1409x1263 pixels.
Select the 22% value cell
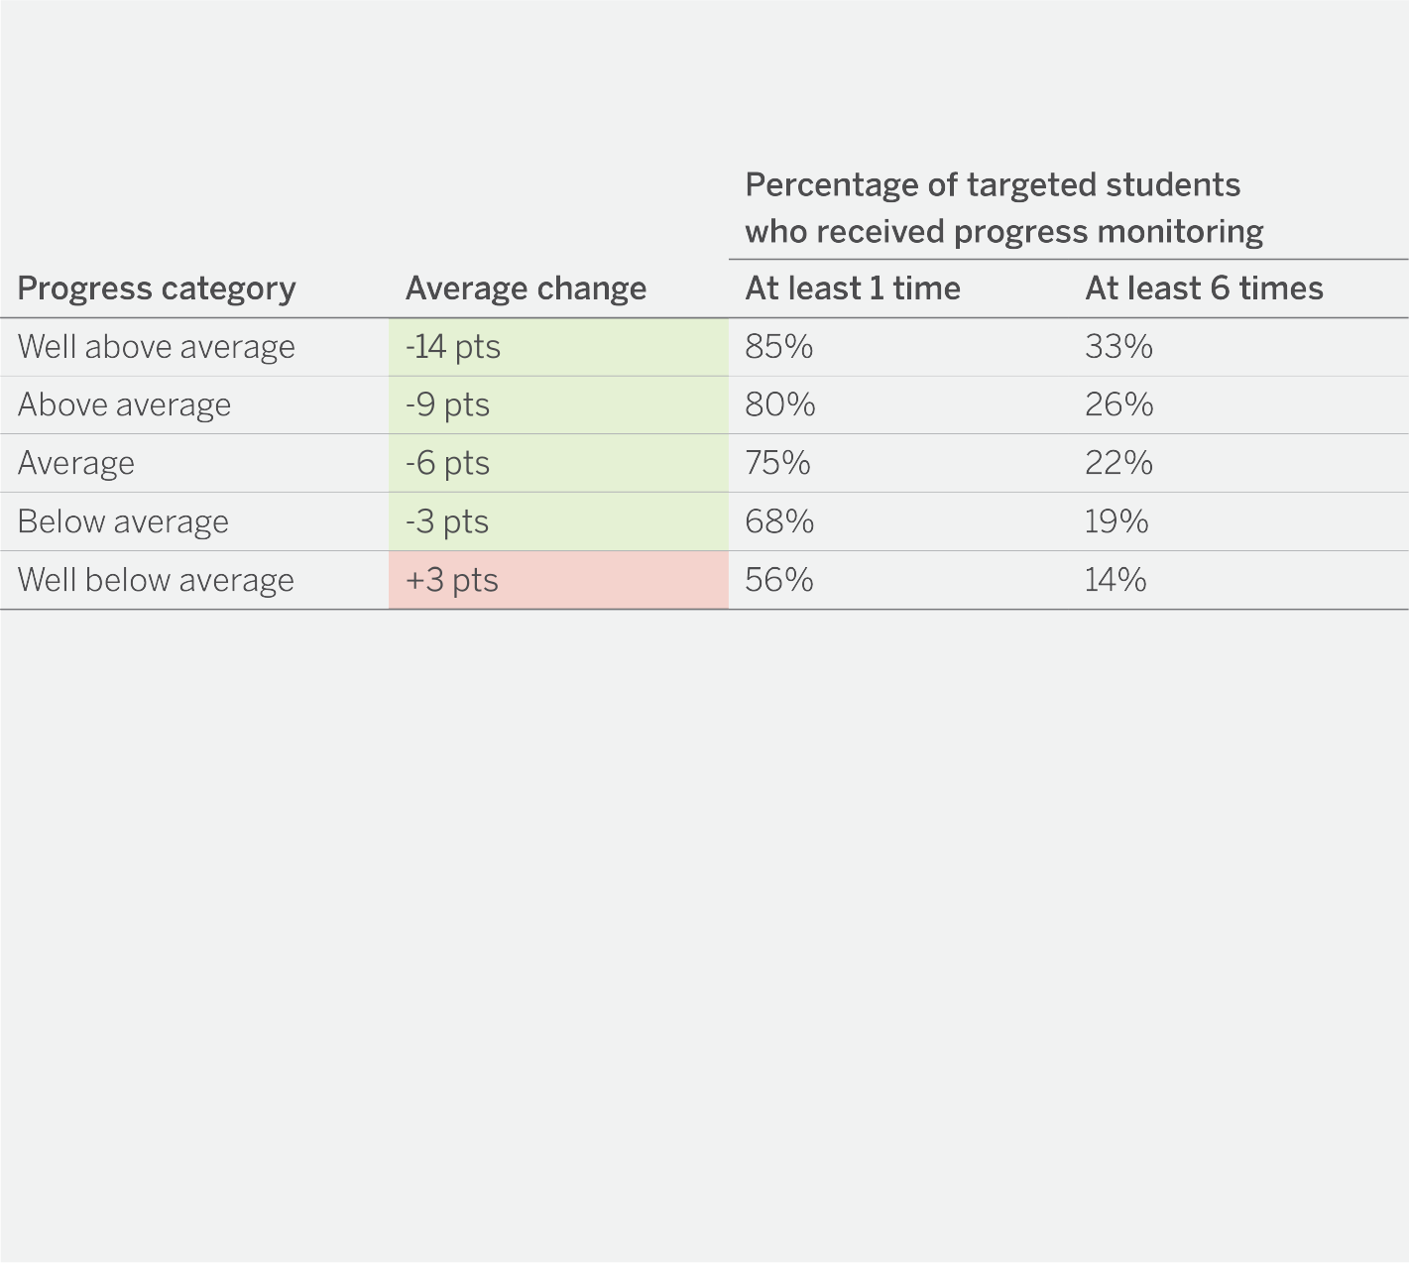coord(1118,464)
